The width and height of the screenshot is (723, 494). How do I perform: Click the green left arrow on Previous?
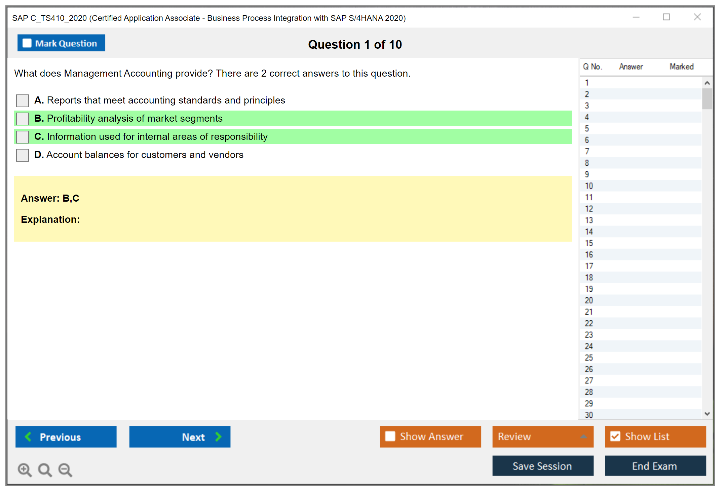(28, 437)
